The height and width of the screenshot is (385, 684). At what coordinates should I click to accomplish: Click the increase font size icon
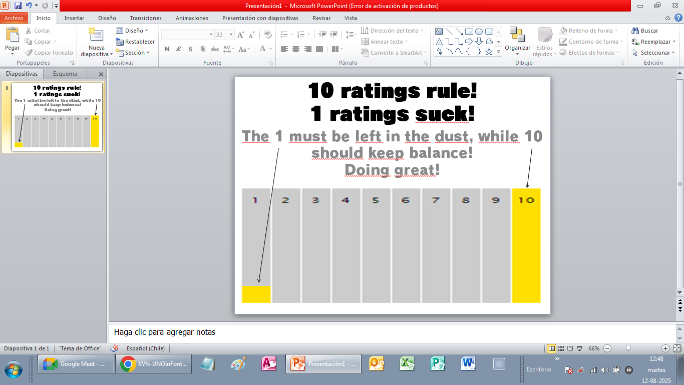coord(241,35)
